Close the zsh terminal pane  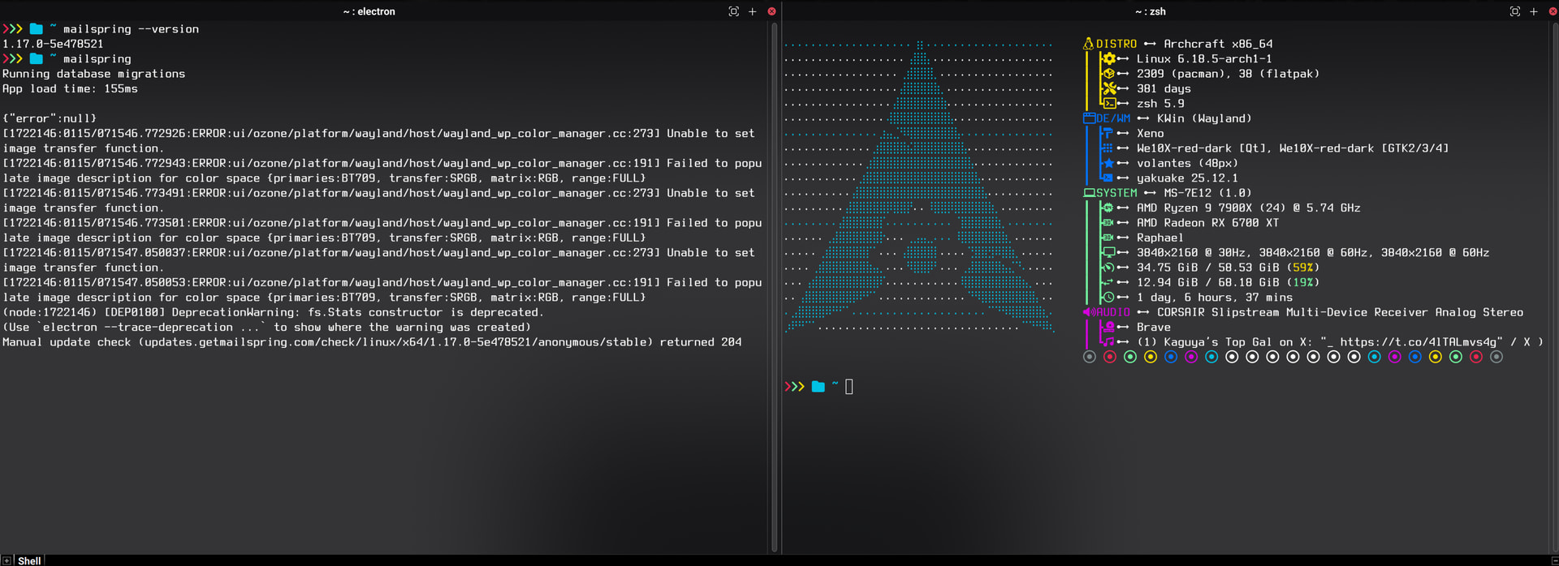coord(1553,11)
